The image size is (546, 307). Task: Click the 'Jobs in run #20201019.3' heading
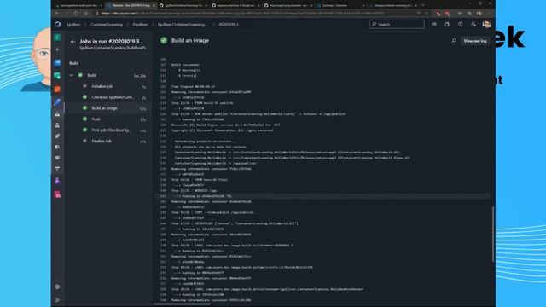tap(109, 41)
